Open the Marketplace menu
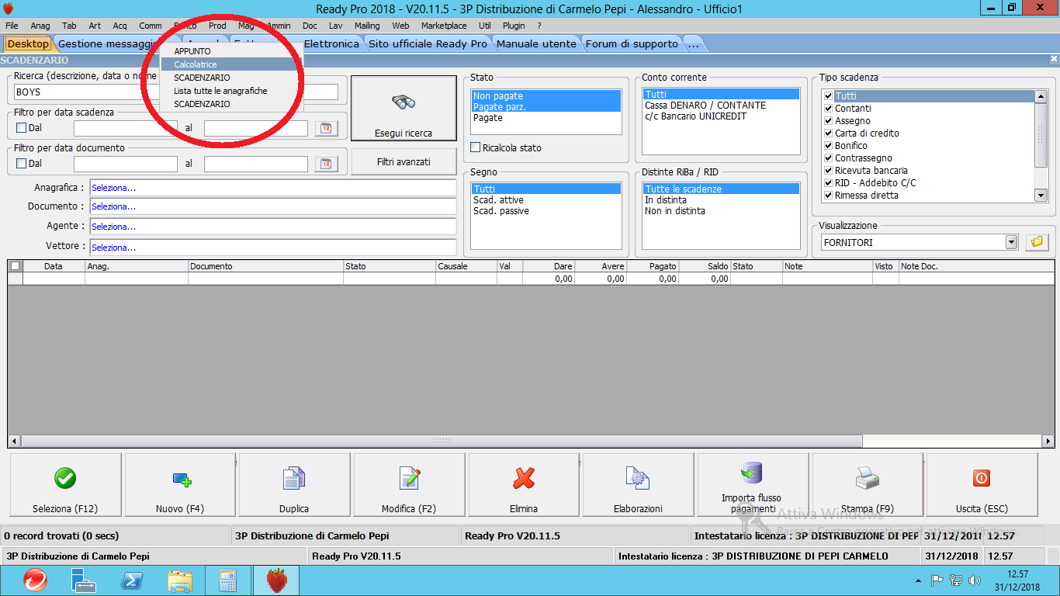Screen dimensions: 1060x596 pyautogui.click(x=444, y=26)
